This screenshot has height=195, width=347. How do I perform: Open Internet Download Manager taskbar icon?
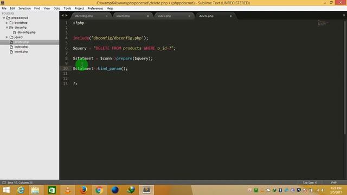click(131, 190)
